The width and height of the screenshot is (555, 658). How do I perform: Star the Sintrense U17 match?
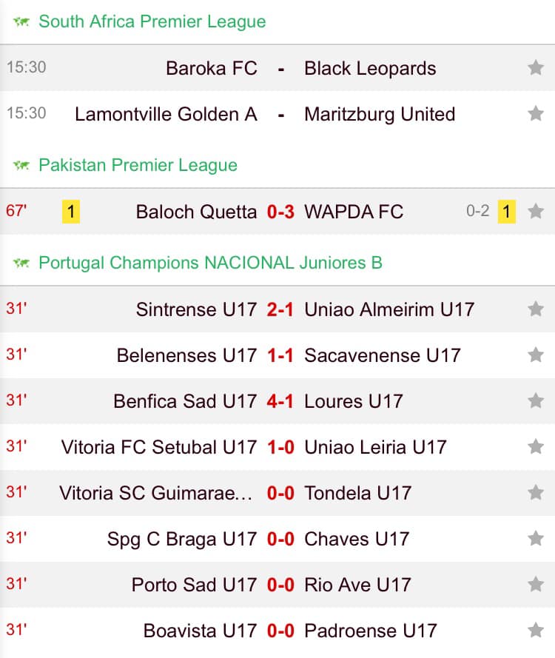click(536, 309)
